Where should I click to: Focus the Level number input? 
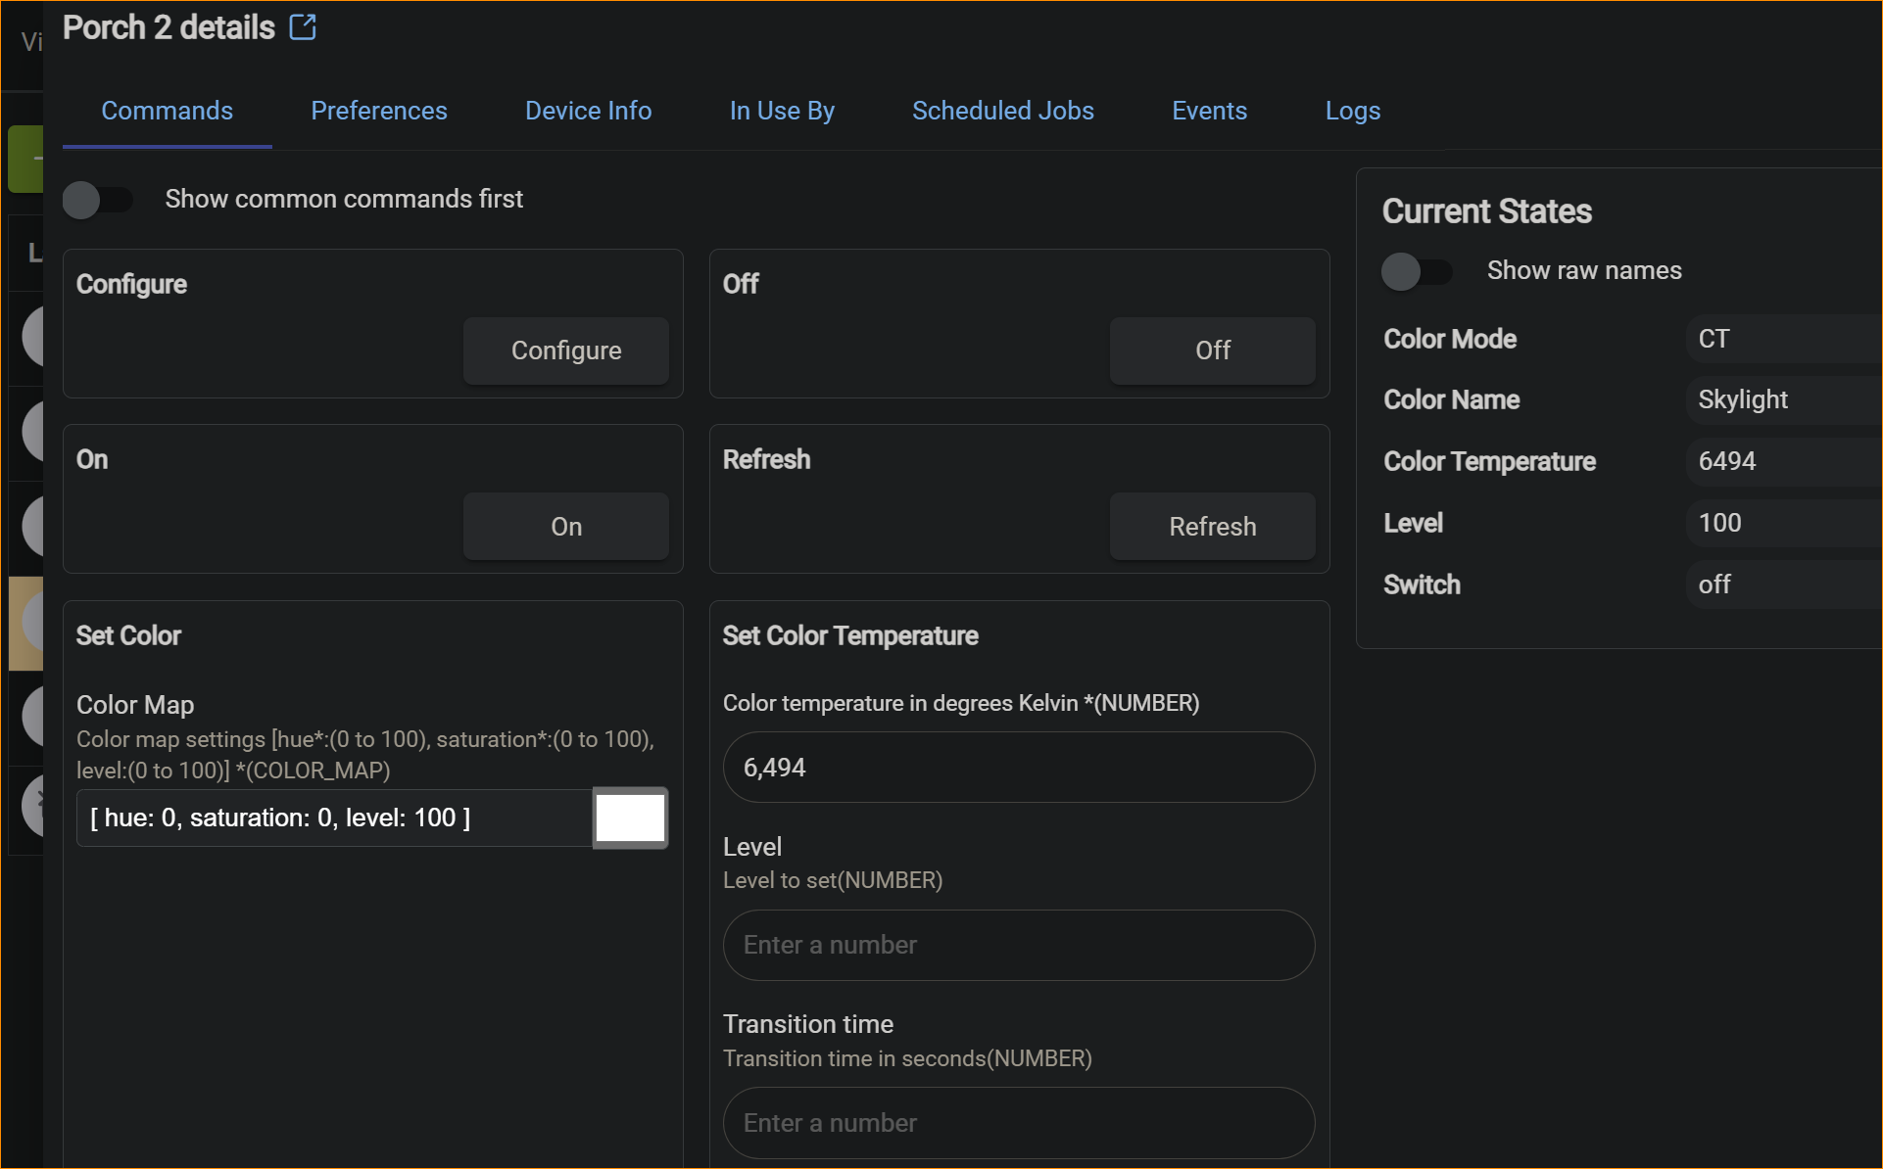1018,946
